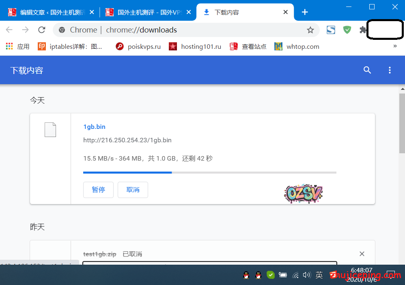
Task: Open the 1gb.bin file name link
Action: point(94,127)
